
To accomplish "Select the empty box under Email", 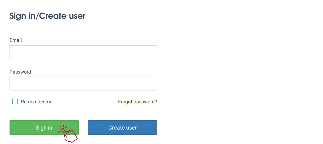I will click(x=83, y=52).
